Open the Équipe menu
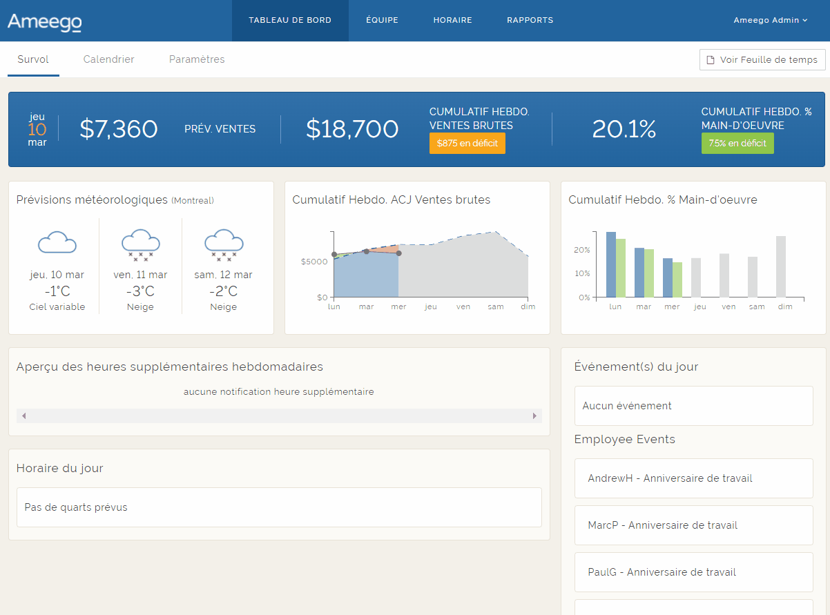Screen dimensions: 830x615 (382, 21)
